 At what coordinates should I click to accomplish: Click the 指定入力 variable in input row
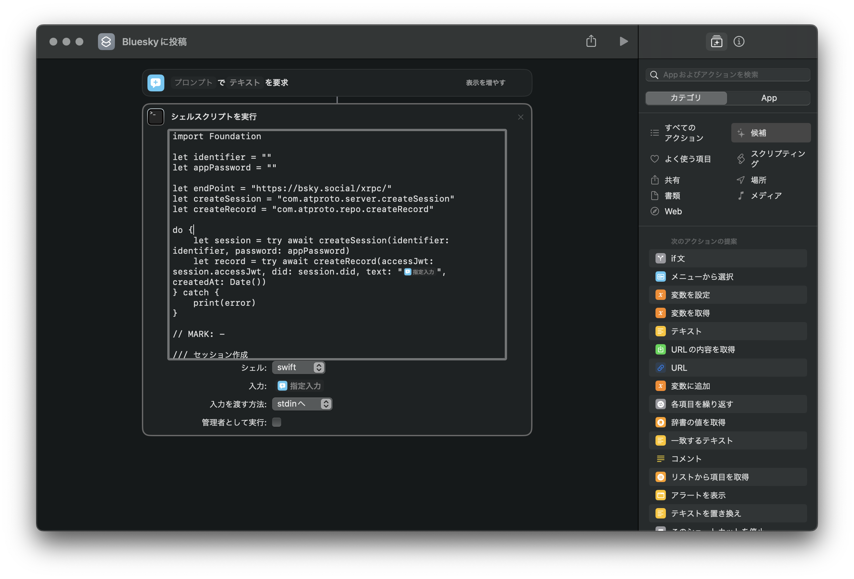click(299, 386)
